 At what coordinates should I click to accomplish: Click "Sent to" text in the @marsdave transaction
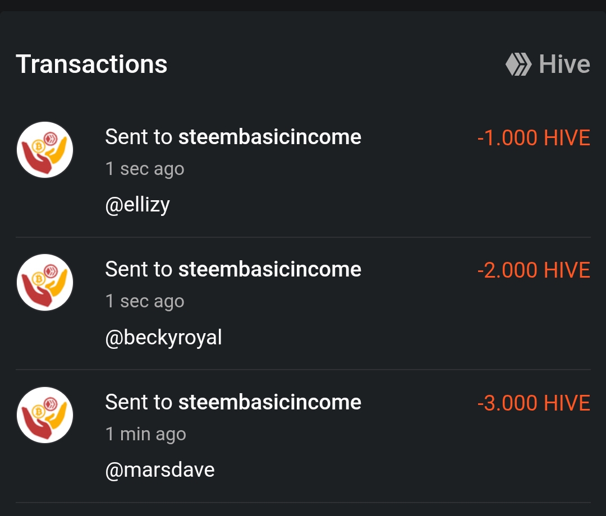point(139,402)
